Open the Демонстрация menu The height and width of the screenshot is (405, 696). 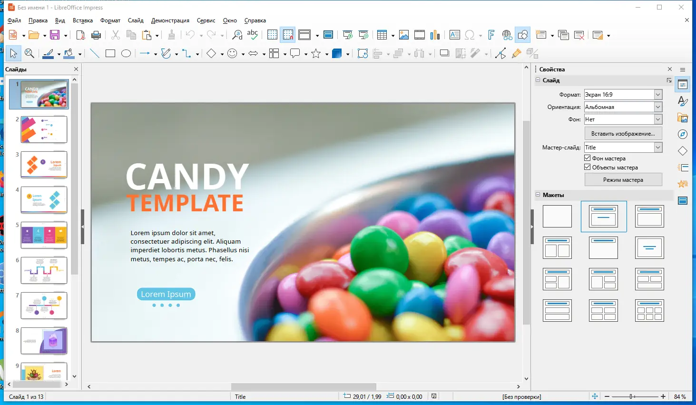170,20
